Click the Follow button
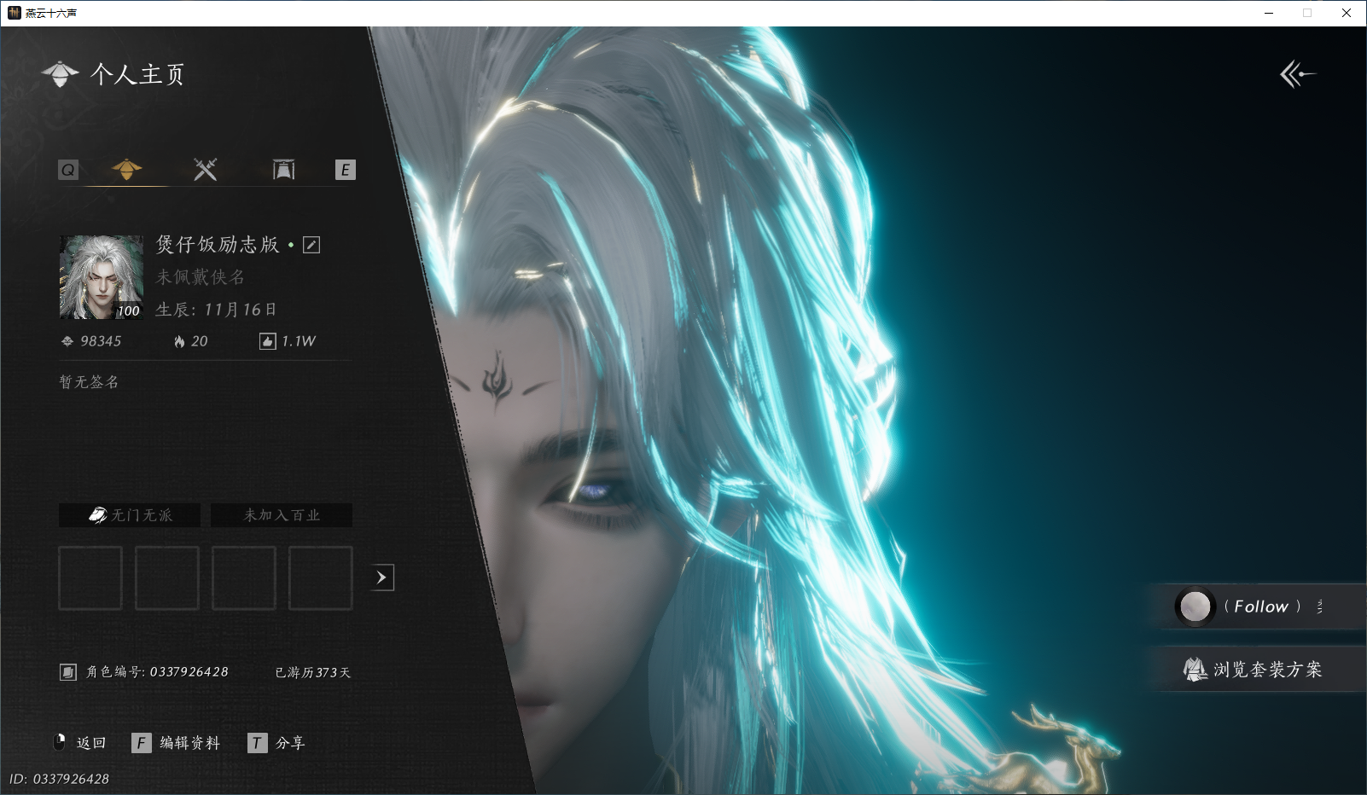Viewport: 1367px width, 795px height. pos(1256,606)
